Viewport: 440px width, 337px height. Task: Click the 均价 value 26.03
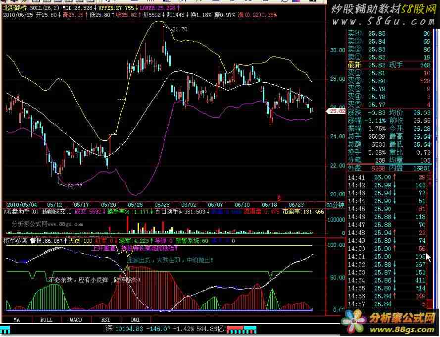422,112
